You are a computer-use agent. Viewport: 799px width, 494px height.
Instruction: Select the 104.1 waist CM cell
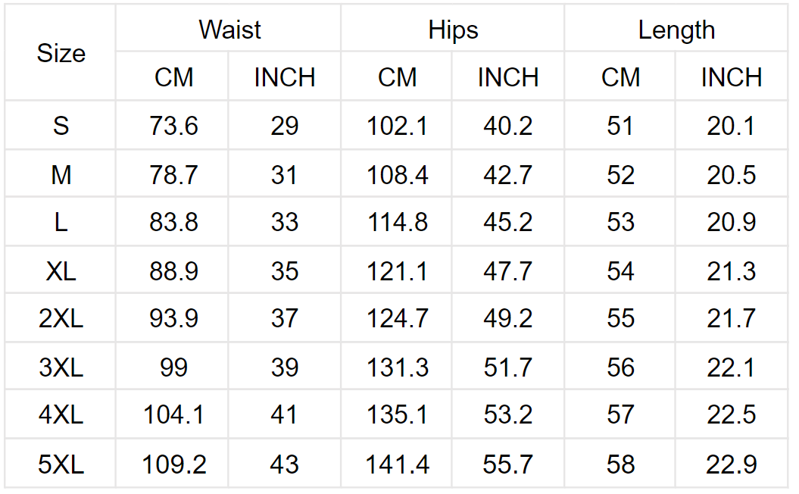coord(172,414)
